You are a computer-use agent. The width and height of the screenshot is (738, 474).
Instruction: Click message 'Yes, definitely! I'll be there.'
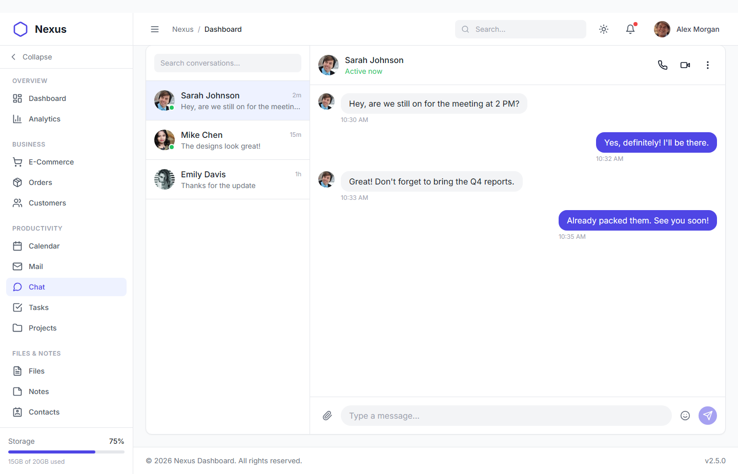click(x=657, y=142)
